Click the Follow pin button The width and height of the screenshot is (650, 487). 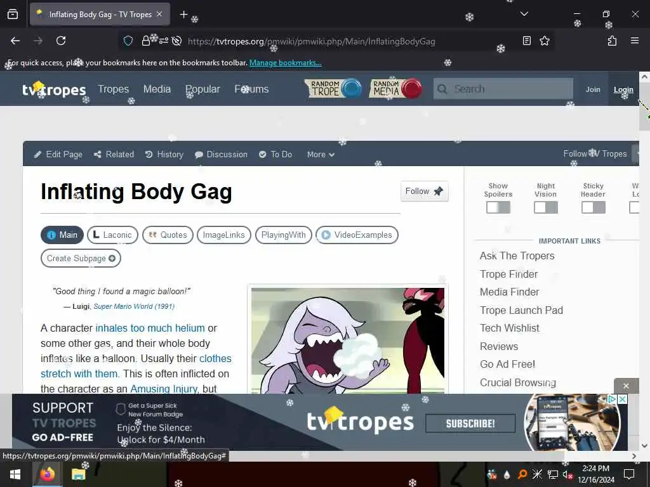tap(424, 191)
